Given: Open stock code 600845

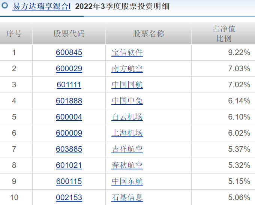Looking at the screenshot, I should (x=69, y=52).
